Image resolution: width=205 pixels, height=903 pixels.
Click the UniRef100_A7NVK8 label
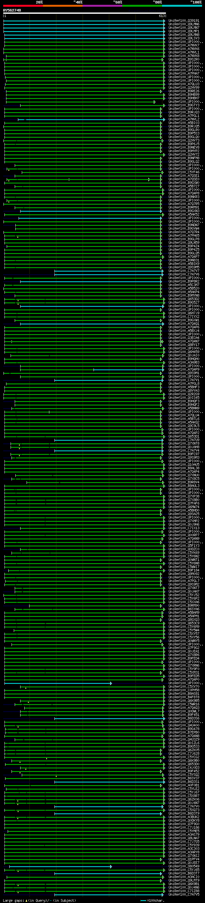click(x=184, y=56)
